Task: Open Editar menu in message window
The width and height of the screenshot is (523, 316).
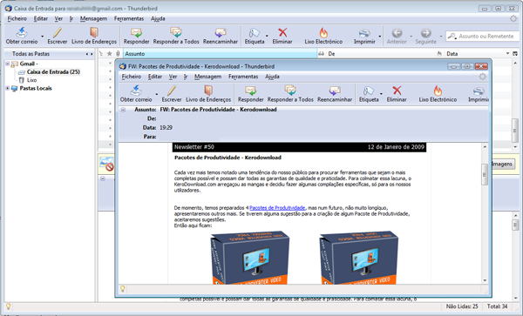Action: 155,77
